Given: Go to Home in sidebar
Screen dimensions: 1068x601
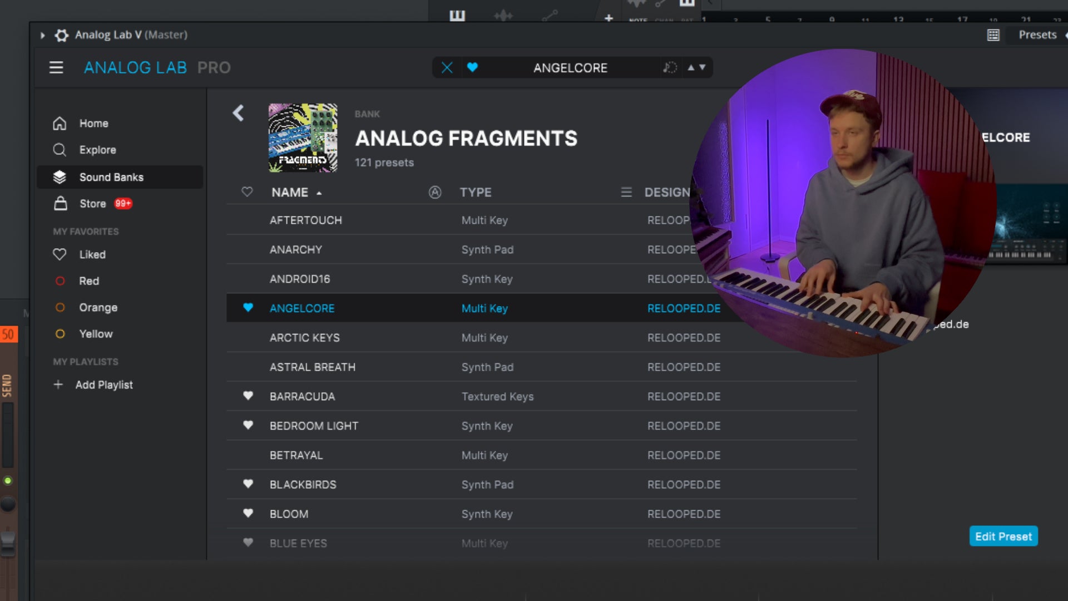Looking at the screenshot, I should tap(93, 123).
